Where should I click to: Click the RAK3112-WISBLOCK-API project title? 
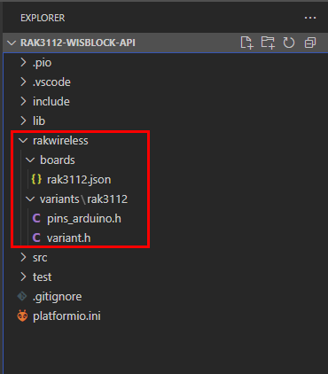(x=78, y=43)
